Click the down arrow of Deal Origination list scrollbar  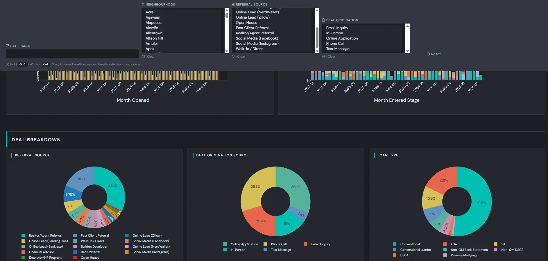(408, 51)
